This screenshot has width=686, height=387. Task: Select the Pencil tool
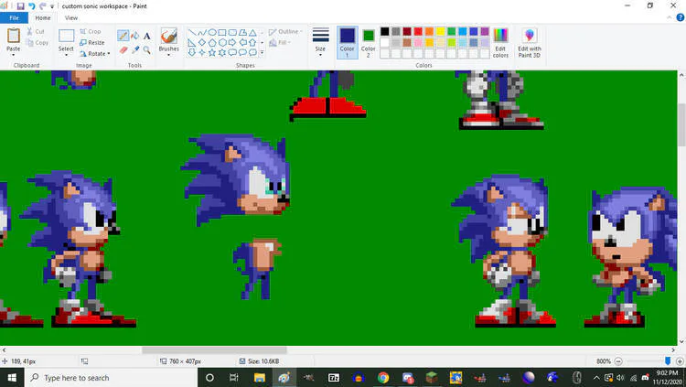[x=123, y=36]
